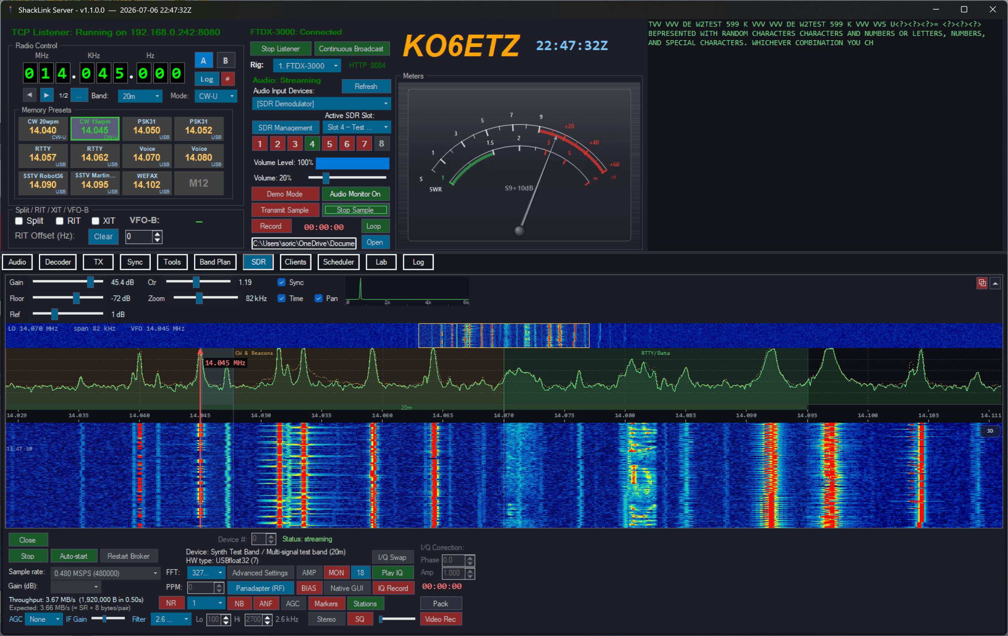Open the FFT size dropdown
Image resolution: width=1008 pixels, height=636 pixels.
coord(206,572)
